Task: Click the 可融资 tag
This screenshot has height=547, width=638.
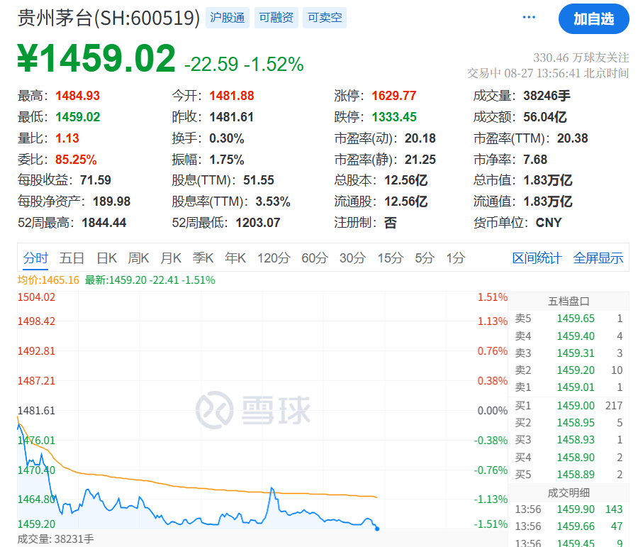Action: (276, 18)
